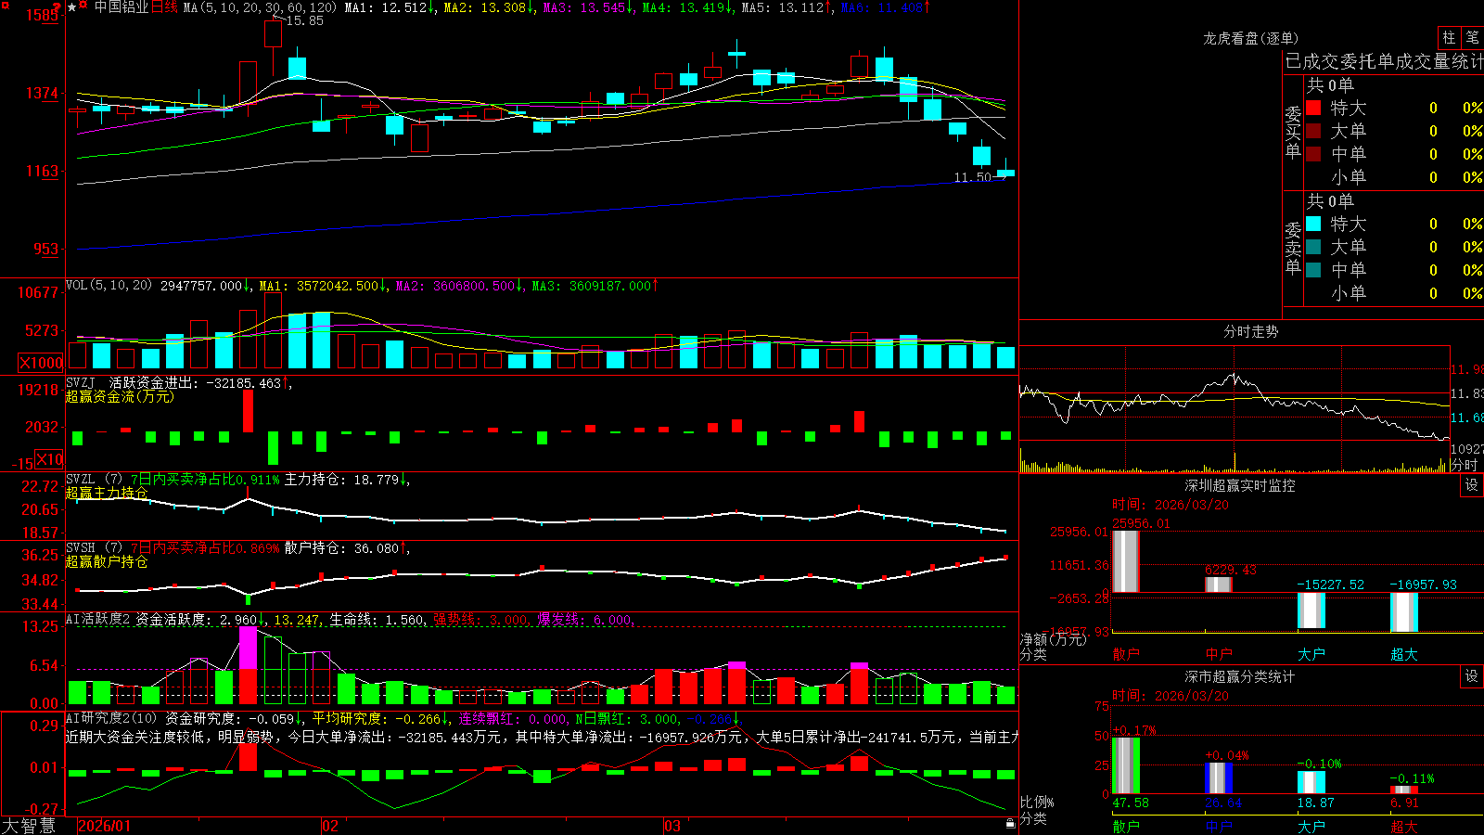Image resolution: width=1484 pixels, height=835 pixels.
Task: Open 设 settings for 深市超赢分类统计
Action: (1472, 676)
